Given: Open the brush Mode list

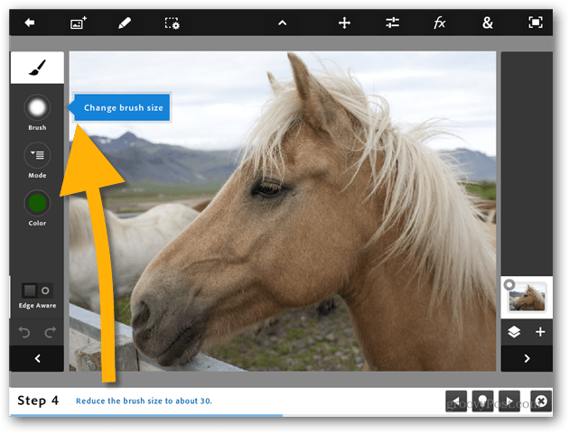Looking at the screenshot, I should pos(37,155).
